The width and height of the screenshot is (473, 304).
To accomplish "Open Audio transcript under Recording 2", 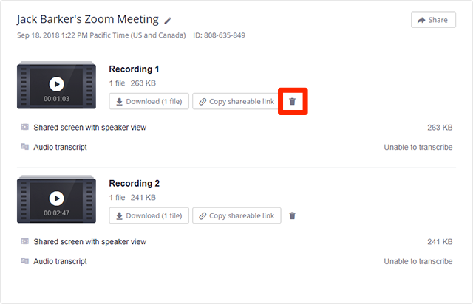I will 60,261.
